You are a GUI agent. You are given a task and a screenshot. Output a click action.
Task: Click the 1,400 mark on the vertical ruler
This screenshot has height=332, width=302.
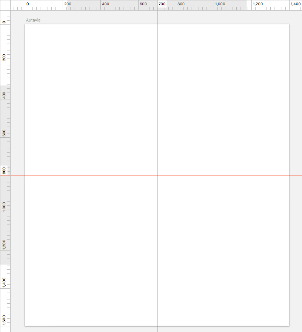pos(4,283)
